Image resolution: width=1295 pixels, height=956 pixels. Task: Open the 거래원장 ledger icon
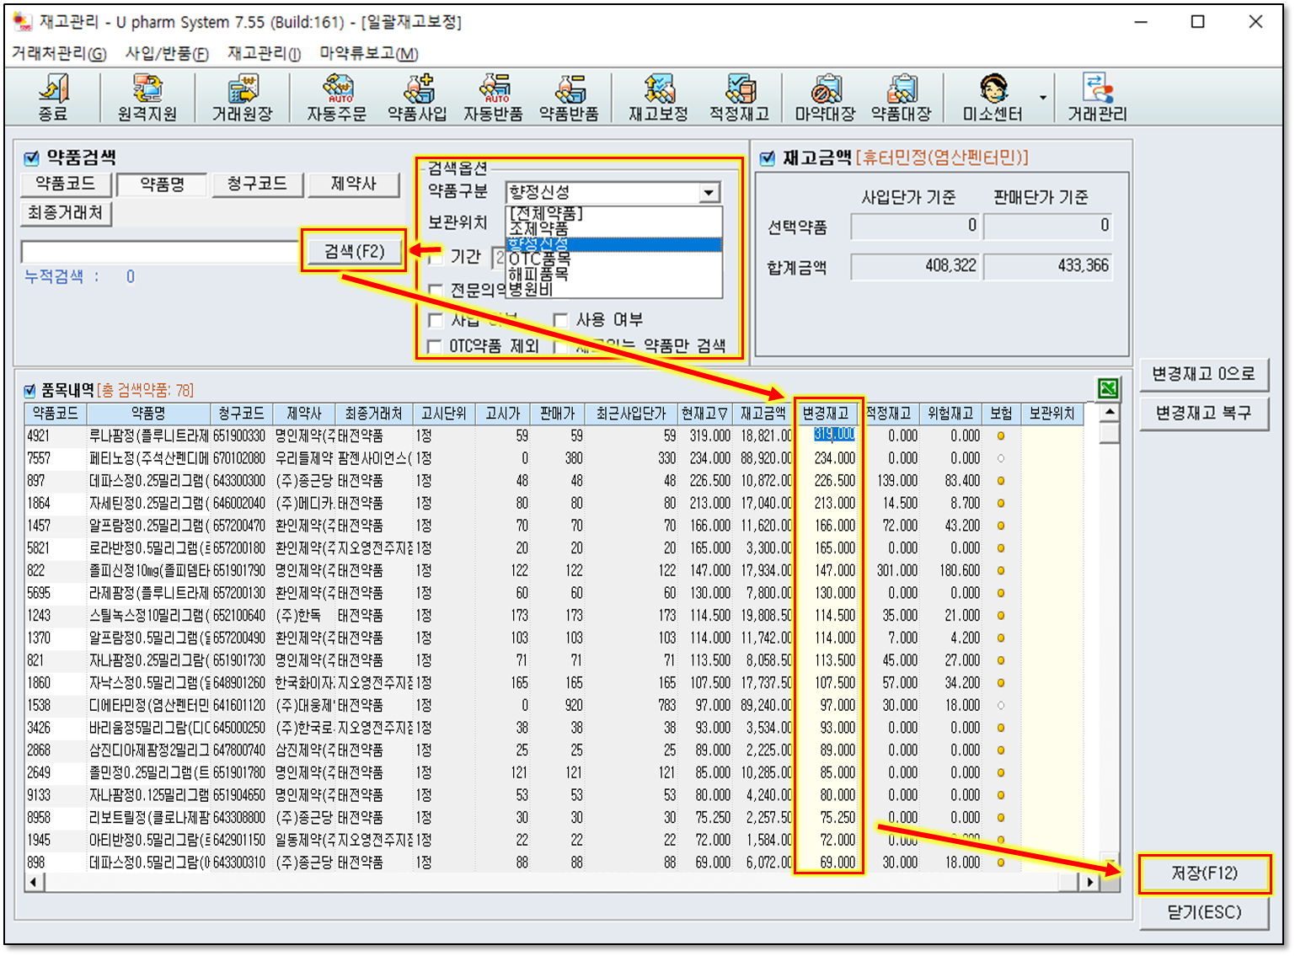242,96
